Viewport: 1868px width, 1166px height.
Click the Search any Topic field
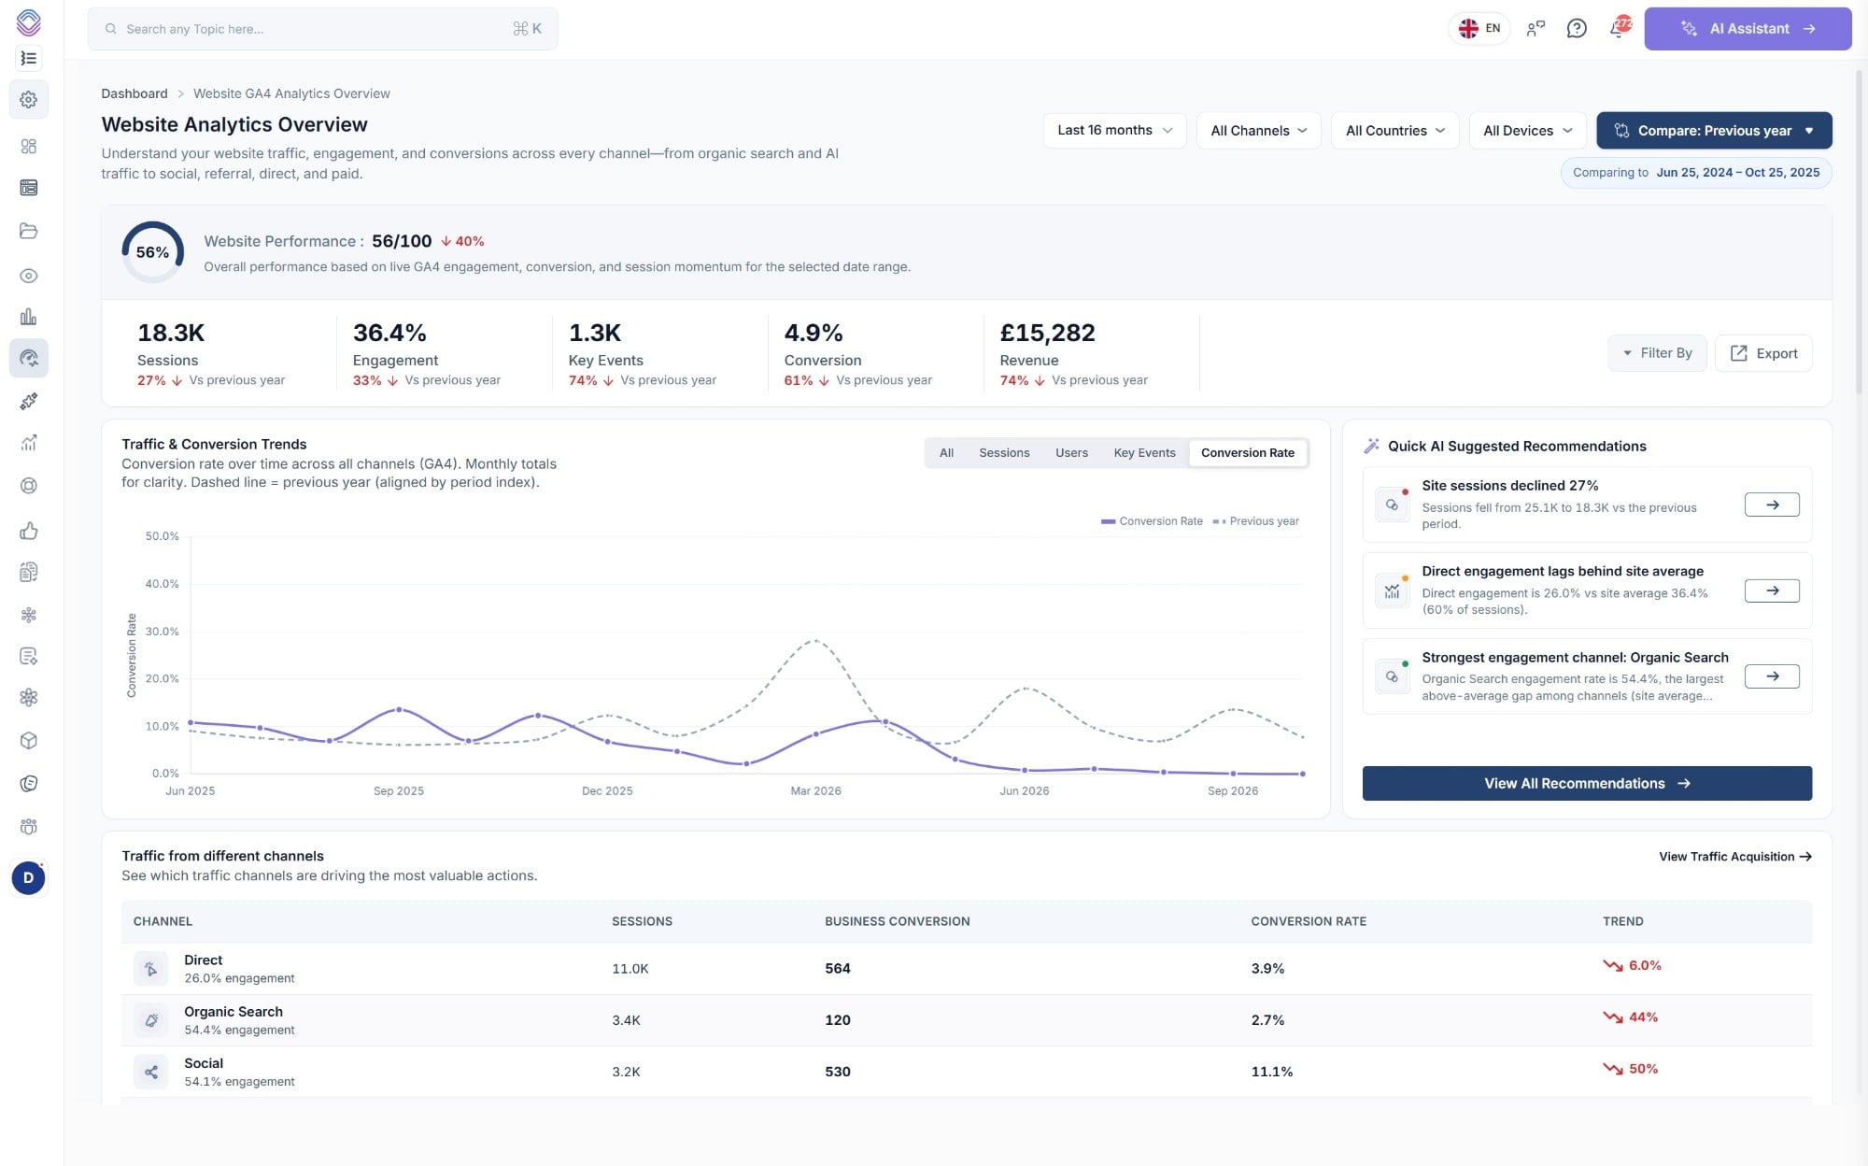(x=322, y=29)
